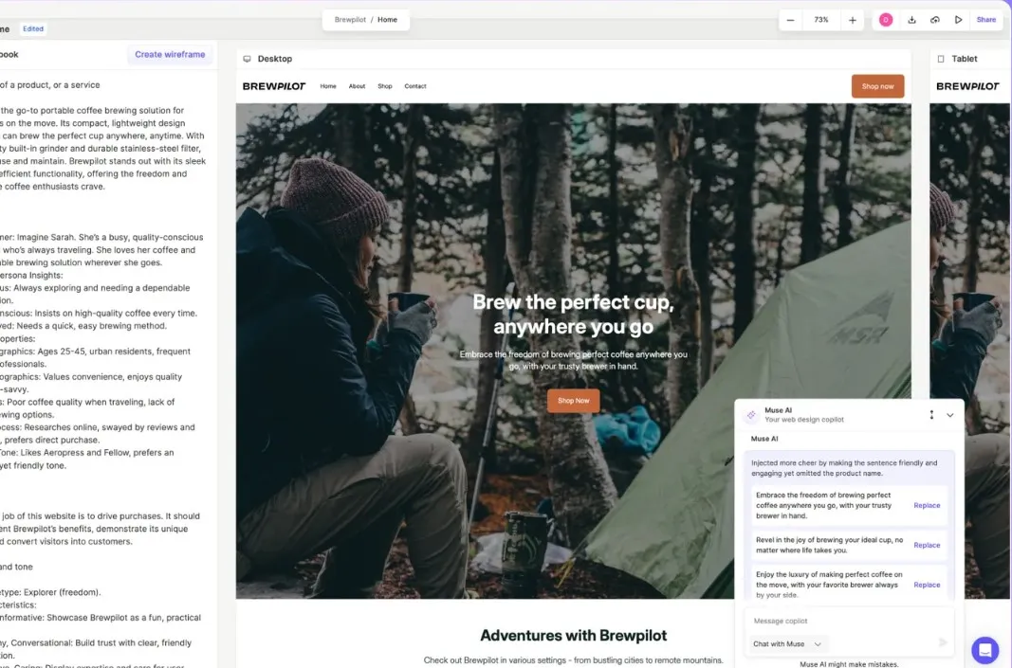Click the Create wireframe button
1012x668 pixels.
[170, 55]
